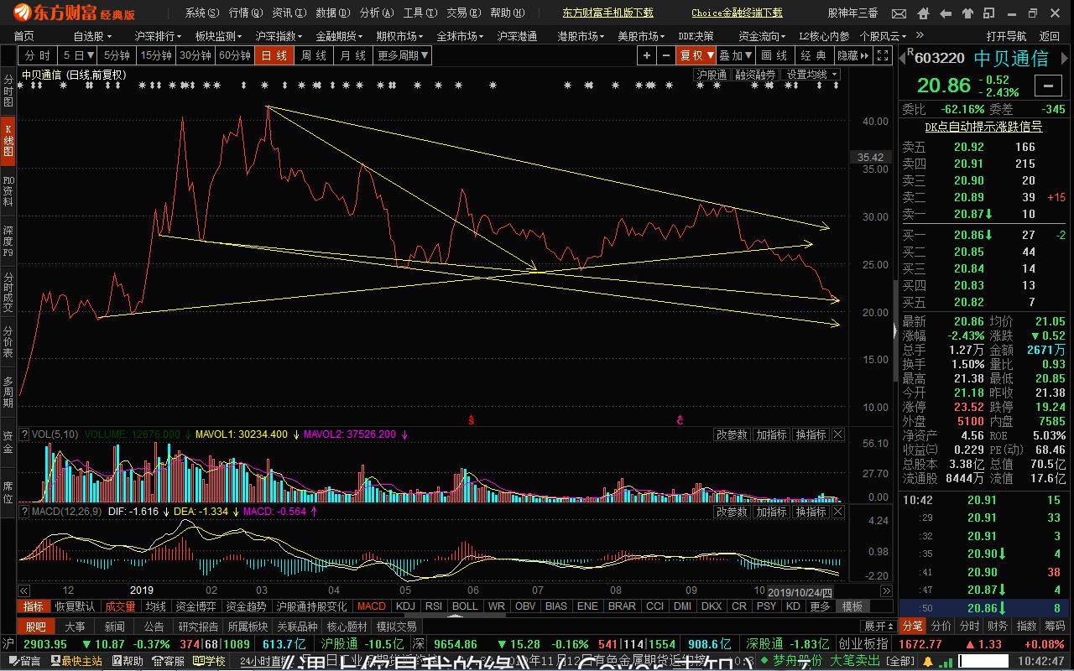Screen dimensions: 1074x671
Task: Toggle 成交量 volume indicator
Action: [120, 606]
